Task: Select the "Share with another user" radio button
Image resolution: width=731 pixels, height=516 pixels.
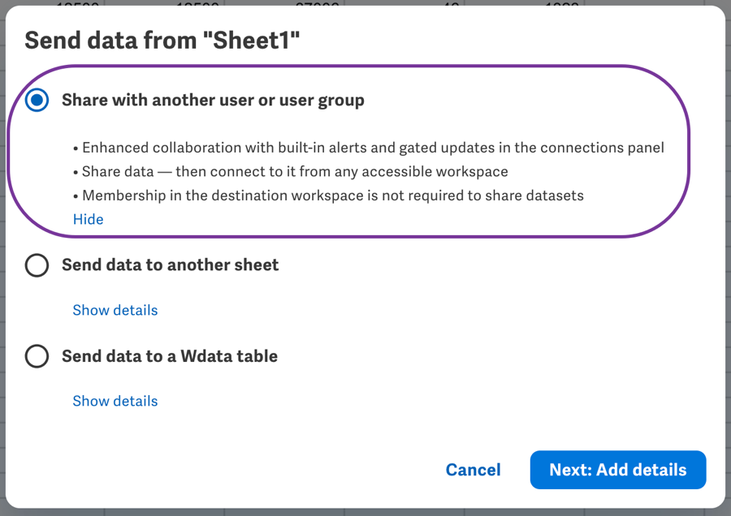Action: 37,101
